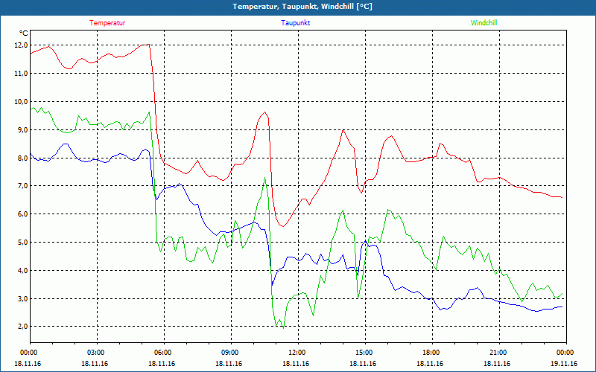596x372 pixels.
Task: Click green windchill minimum near 11:15
Action: tap(283, 327)
